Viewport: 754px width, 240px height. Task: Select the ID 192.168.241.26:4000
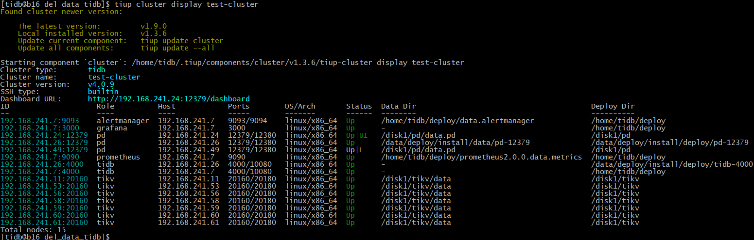click(42, 164)
